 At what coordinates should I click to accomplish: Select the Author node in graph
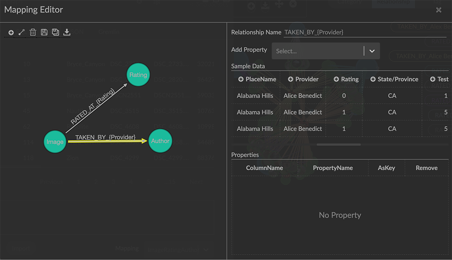pyautogui.click(x=160, y=141)
